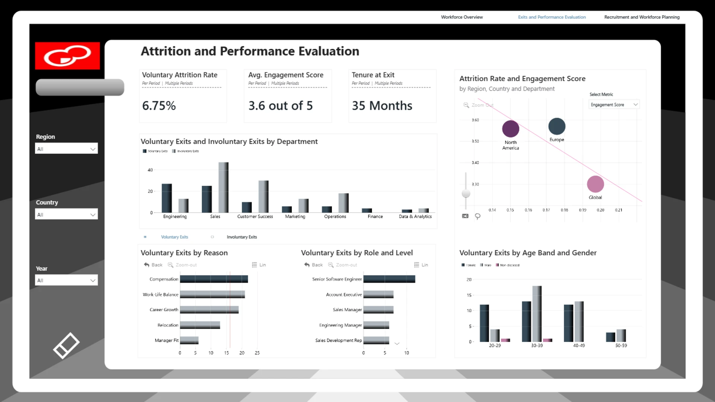Select the Europe bubble

coord(557,126)
